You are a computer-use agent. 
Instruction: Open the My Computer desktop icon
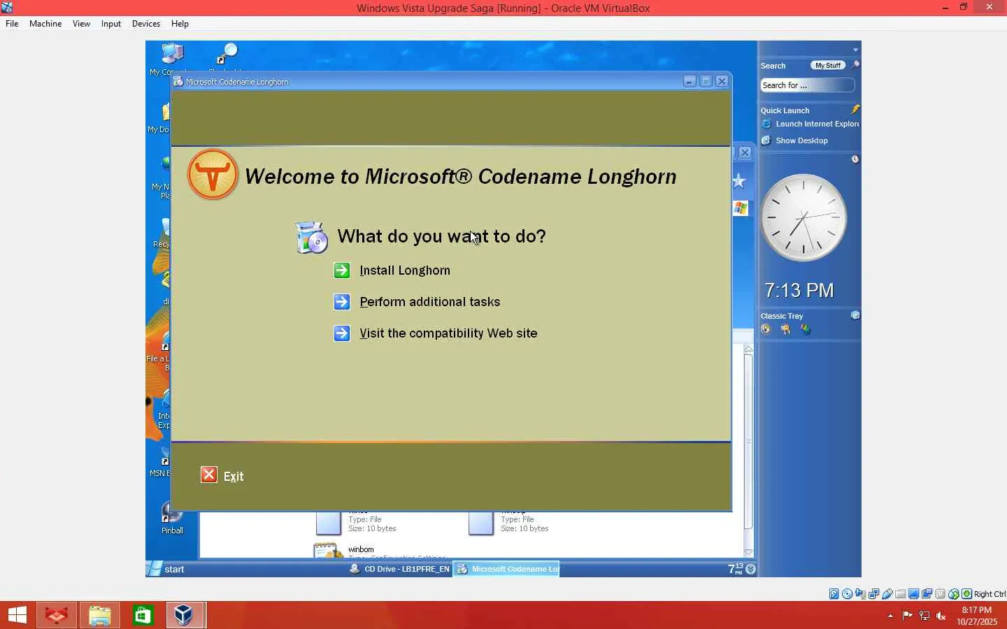[172, 53]
